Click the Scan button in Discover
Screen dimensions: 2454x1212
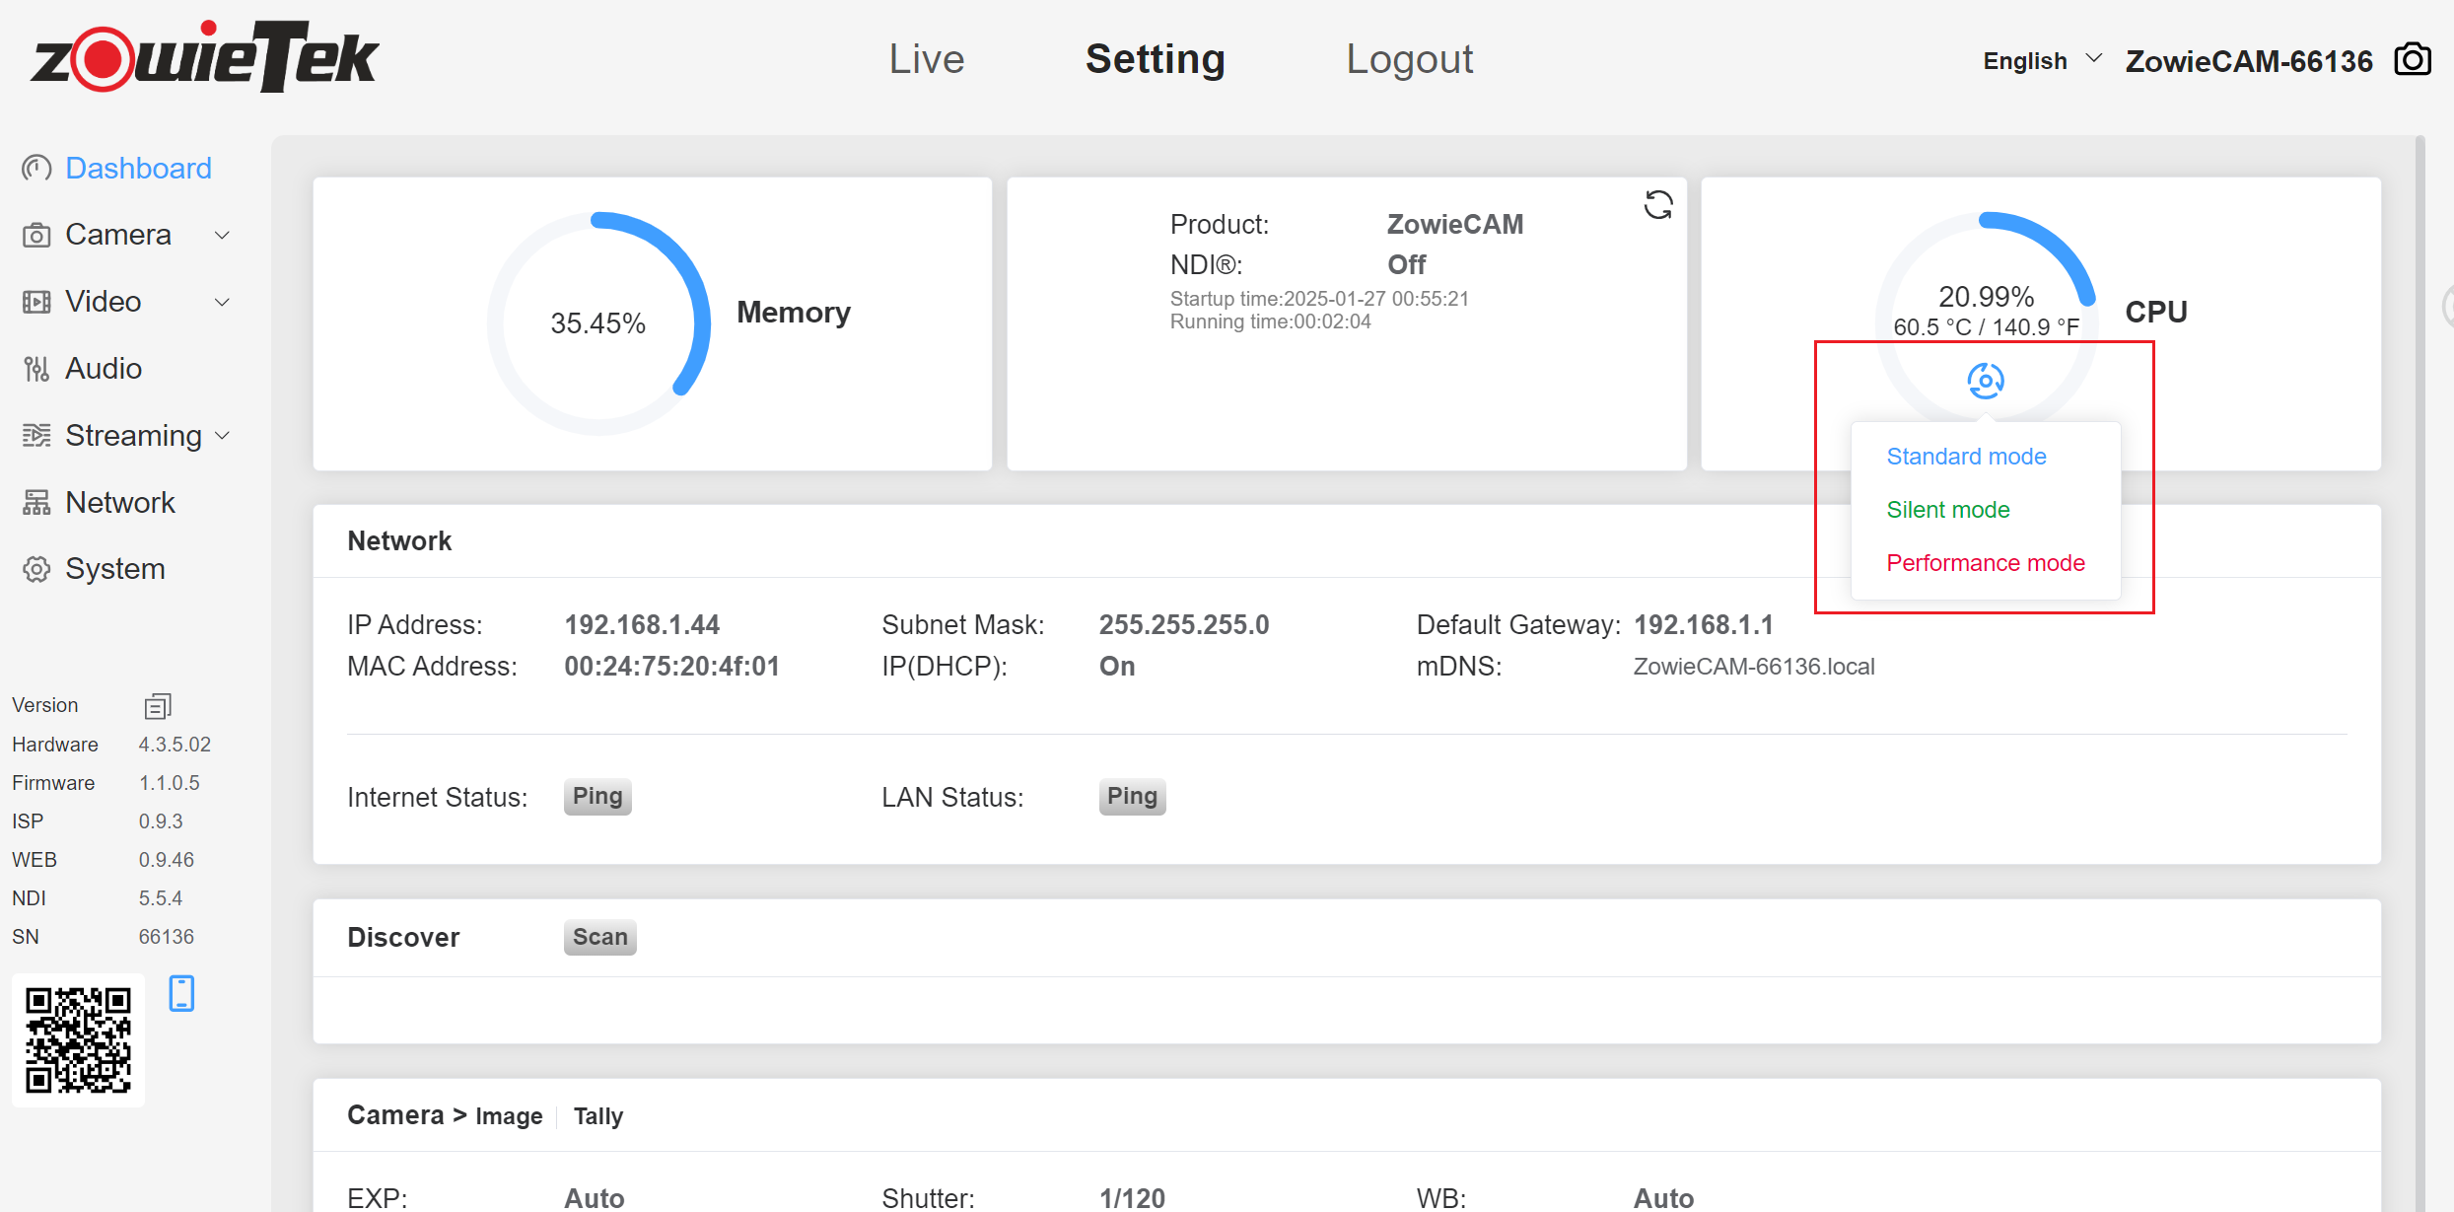[x=599, y=937]
